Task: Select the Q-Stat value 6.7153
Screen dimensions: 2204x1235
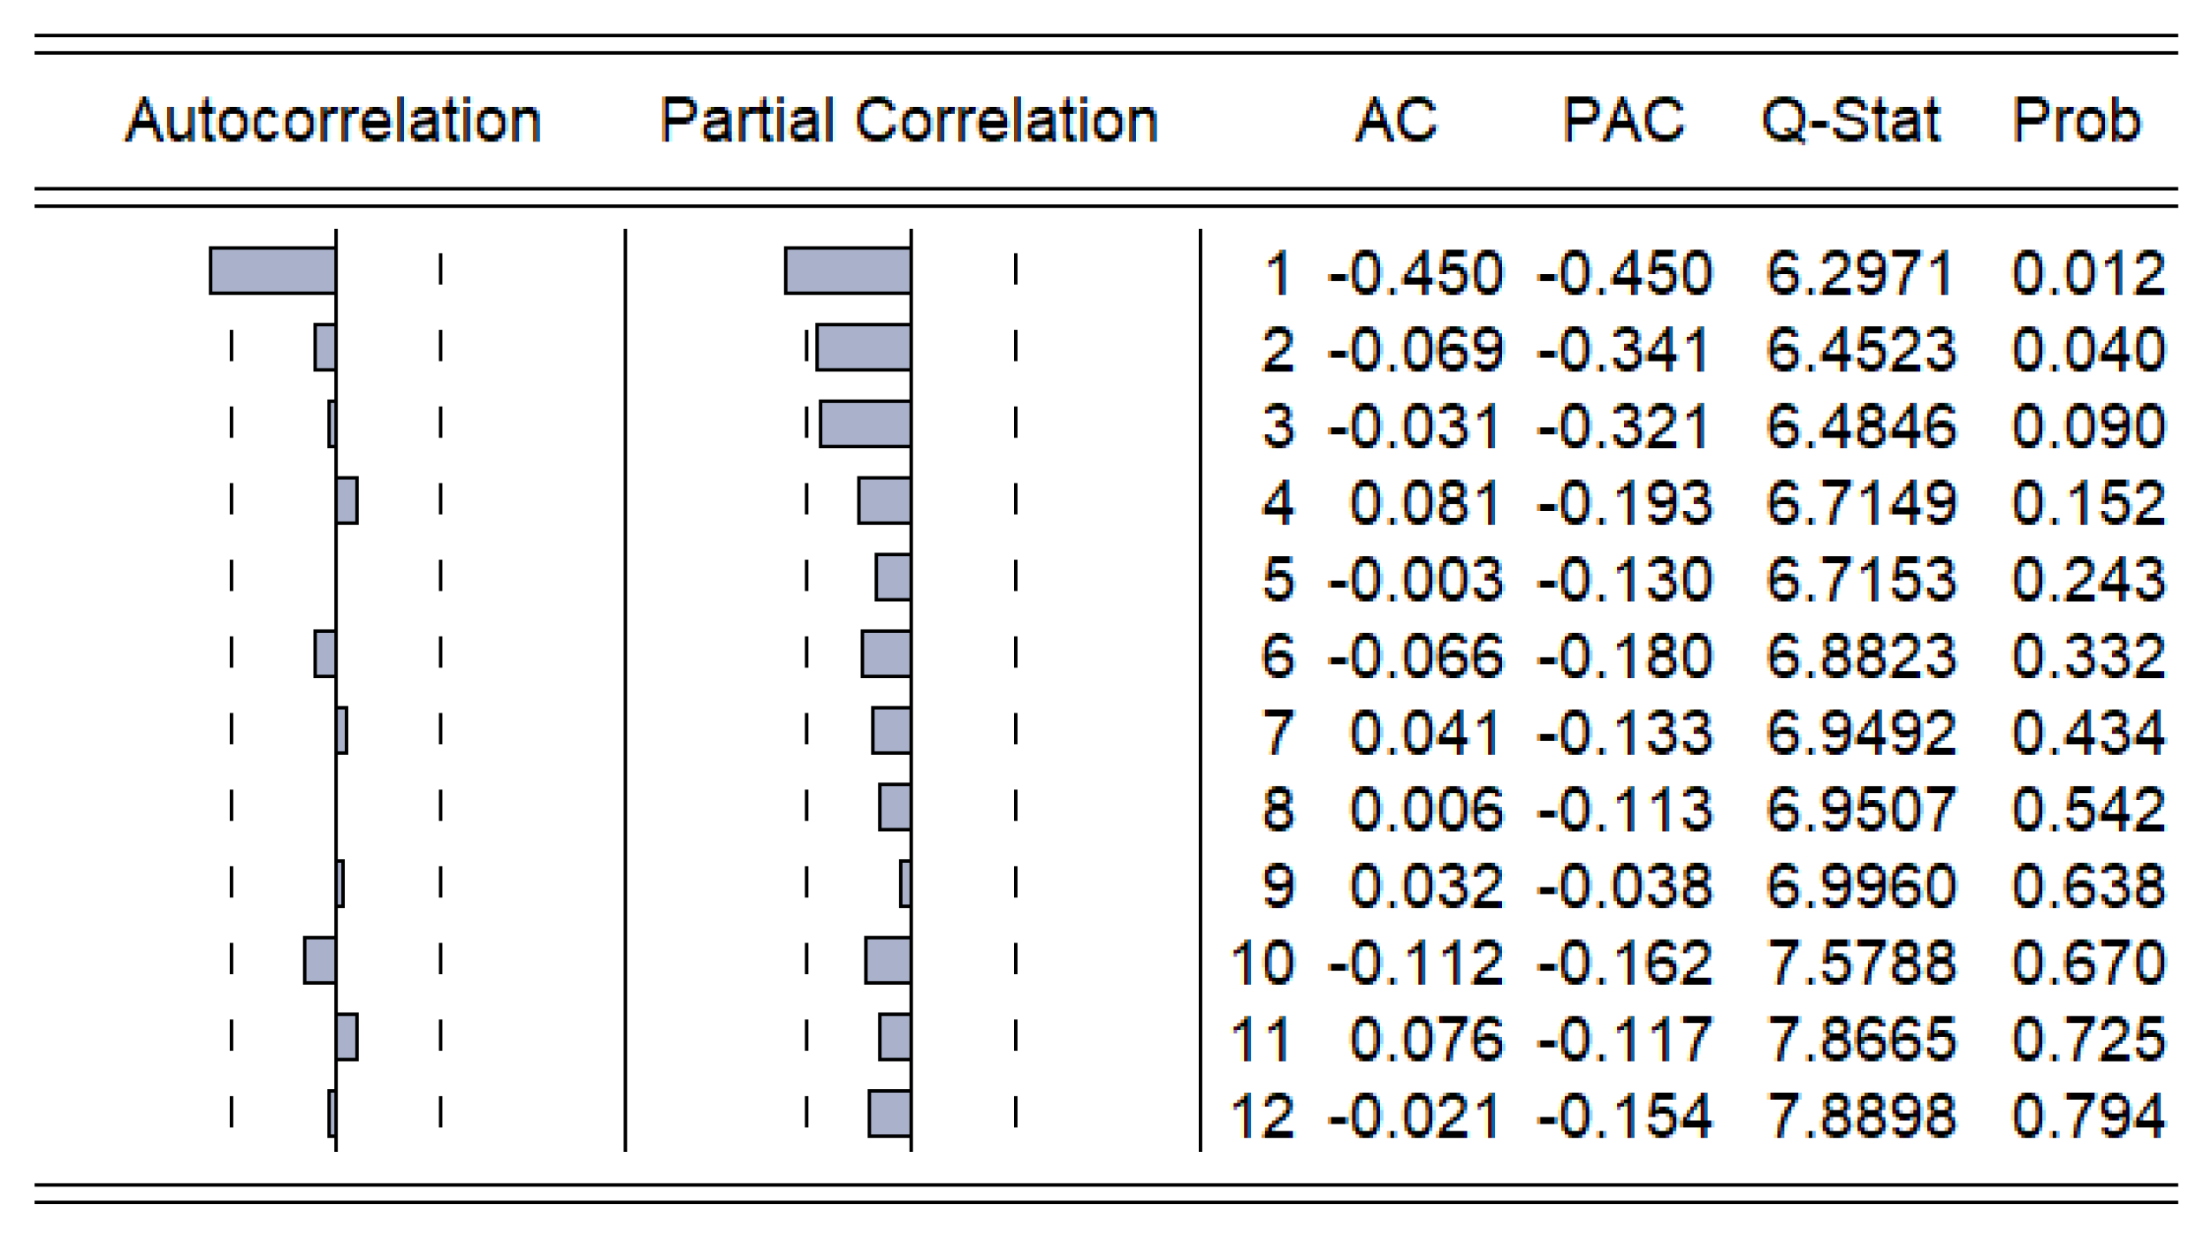Action: 1859,580
